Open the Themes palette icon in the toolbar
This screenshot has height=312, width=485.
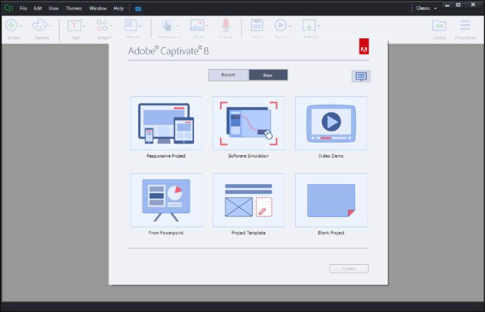[x=39, y=25]
